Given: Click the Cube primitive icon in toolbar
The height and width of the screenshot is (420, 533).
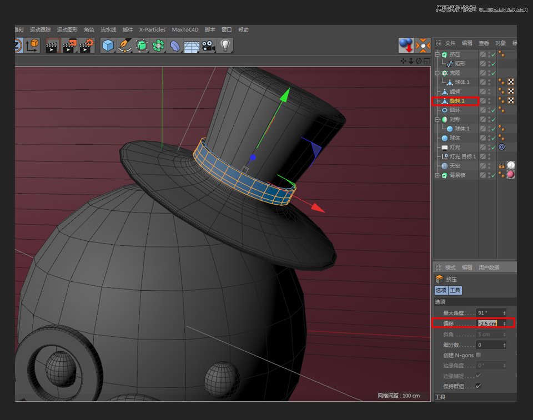Looking at the screenshot, I should pos(108,45).
